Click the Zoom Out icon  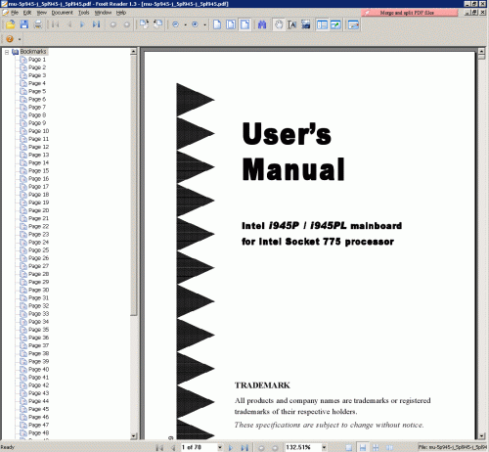tap(175, 24)
